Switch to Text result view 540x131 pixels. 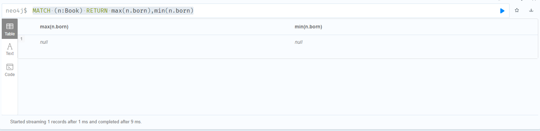coord(10,49)
